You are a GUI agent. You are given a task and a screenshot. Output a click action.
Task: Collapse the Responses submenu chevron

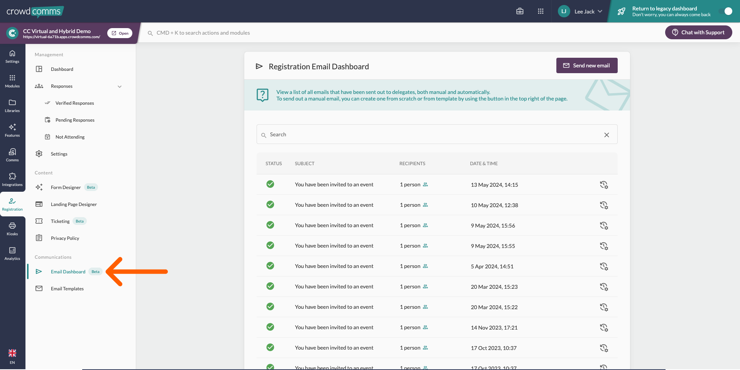pos(120,87)
